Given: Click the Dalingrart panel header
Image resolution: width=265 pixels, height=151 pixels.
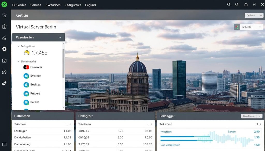Looking at the screenshot, I should coord(115,116).
